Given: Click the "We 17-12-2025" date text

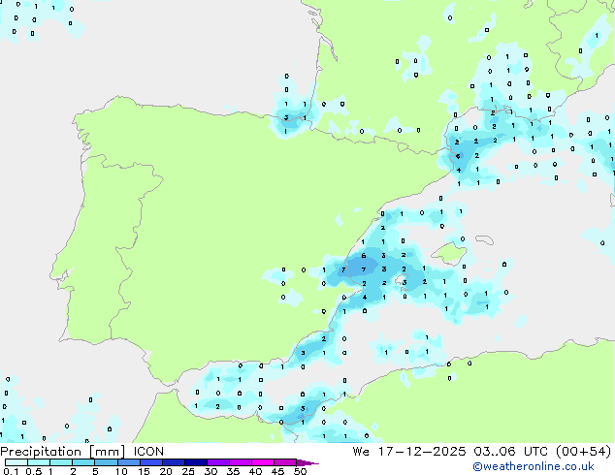Looking at the screenshot, I should click(409, 452).
